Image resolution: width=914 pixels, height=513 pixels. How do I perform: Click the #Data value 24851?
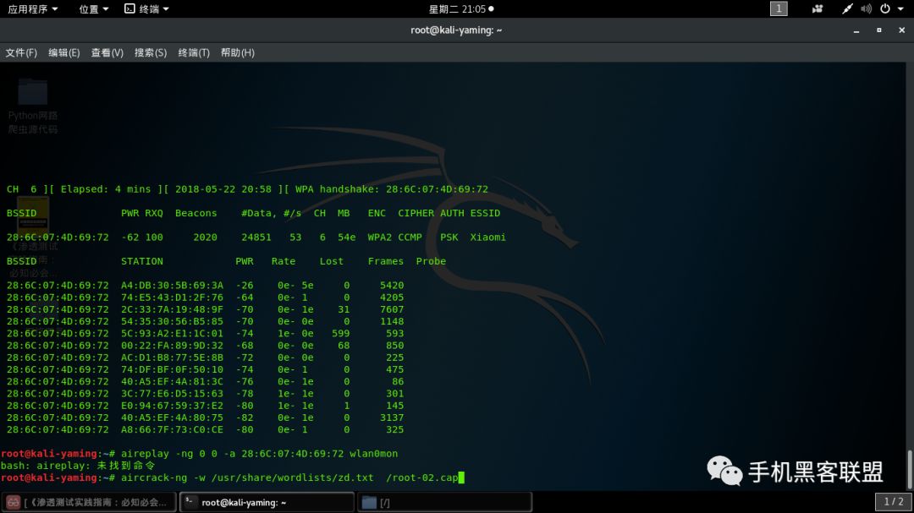click(x=256, y=237)
